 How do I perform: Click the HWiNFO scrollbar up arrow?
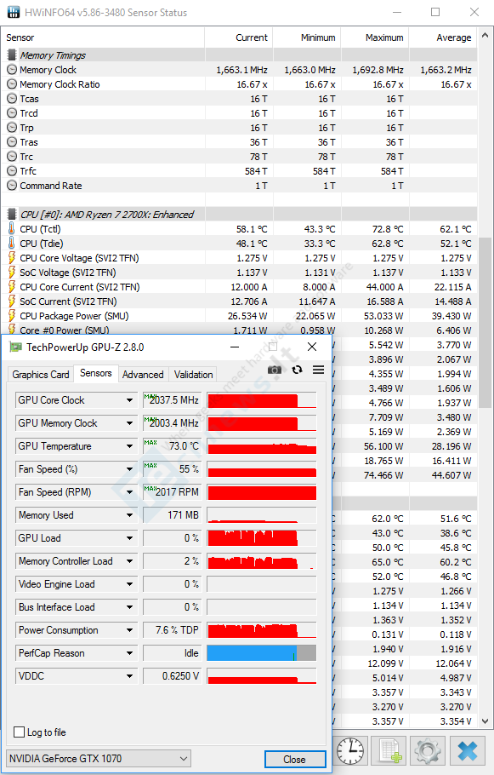[x=485, y=35]
